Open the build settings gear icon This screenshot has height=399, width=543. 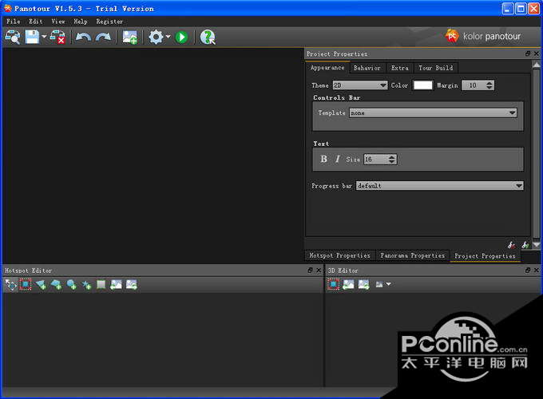click(156, 37)
